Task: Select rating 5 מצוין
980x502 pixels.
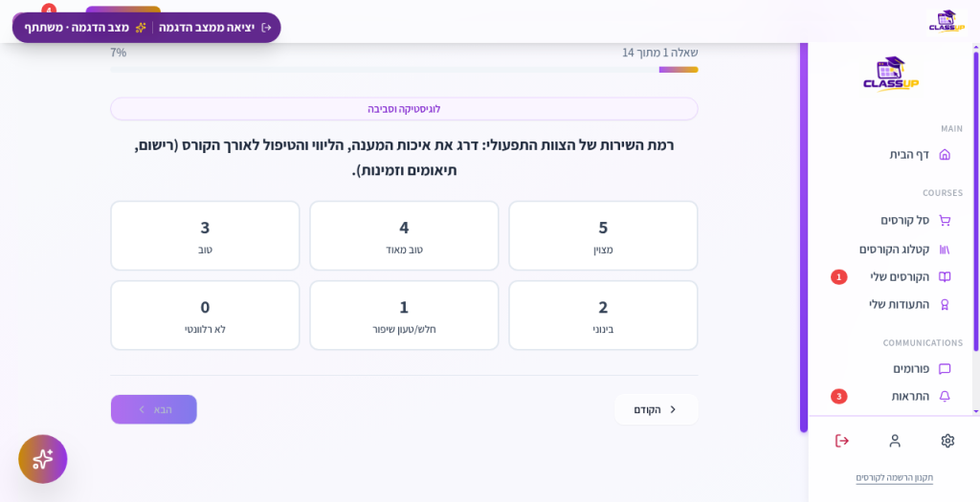Action: click(x=603, y=235)
